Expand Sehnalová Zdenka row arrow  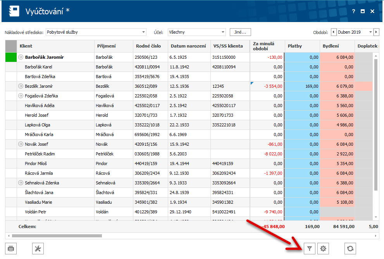click(21, 183)
